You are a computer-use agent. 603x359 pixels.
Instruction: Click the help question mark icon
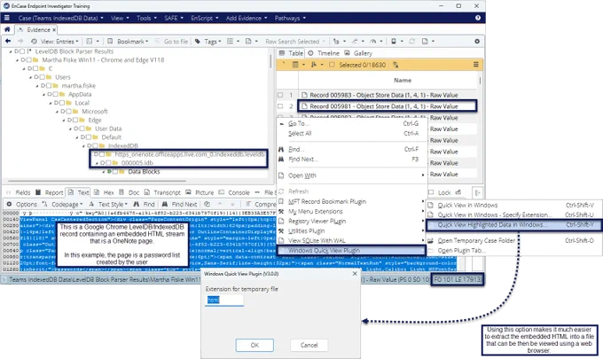pyautogui.click(x=478, y=18)
